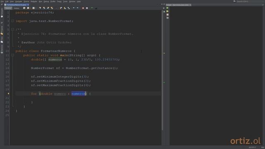Image resolution: width=265 pixels, height=149 pixels.
Task: Click the Last Edit toolbar icon
Action: click(24, 8)
